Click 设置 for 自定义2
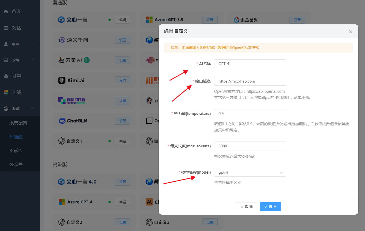The height and width of the screenshot is (231, 365). (123, 222)
